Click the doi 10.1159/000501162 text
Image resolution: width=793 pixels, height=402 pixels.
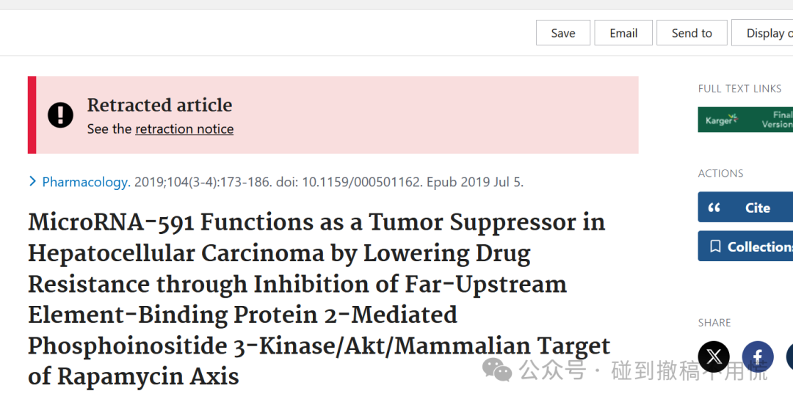[x=349, y=182]
